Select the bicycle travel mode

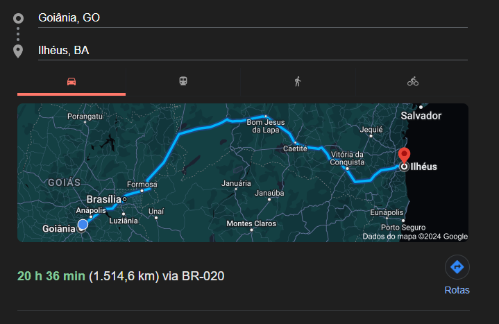413,81
